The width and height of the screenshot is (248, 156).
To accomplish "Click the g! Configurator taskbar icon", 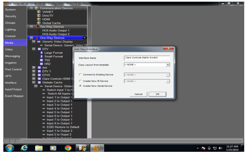I will click(97, 148).
